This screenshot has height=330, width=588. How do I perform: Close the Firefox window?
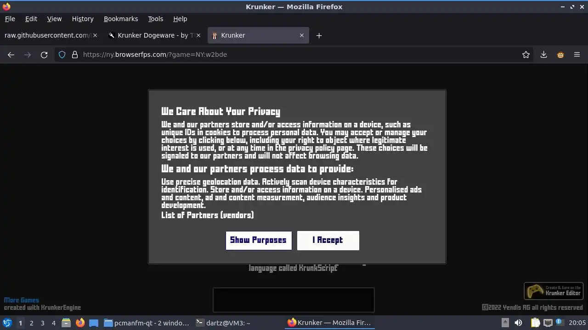tap(582, 6)
